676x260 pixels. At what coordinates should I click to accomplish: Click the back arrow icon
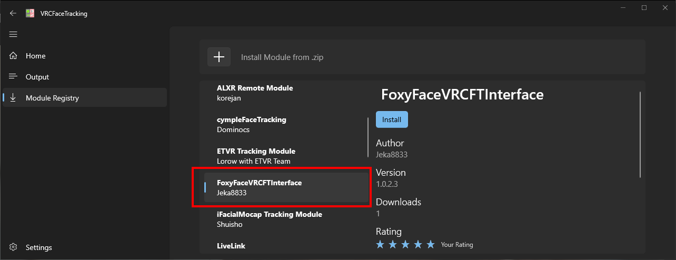coord(13,14)
